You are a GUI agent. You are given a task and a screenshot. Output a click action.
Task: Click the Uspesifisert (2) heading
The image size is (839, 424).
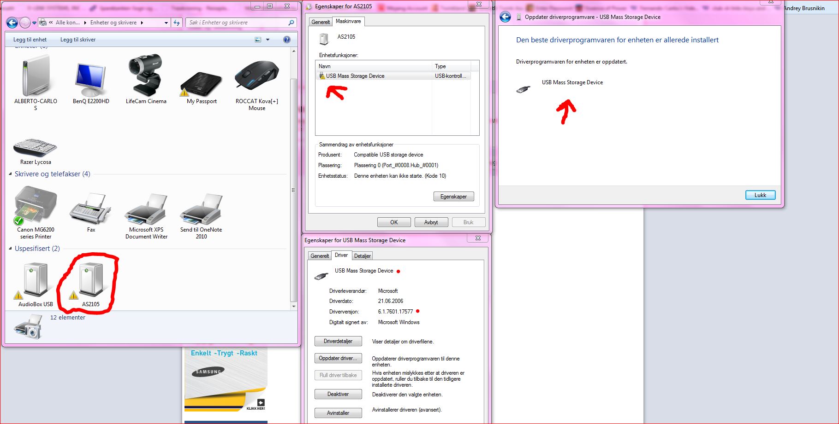37,249
